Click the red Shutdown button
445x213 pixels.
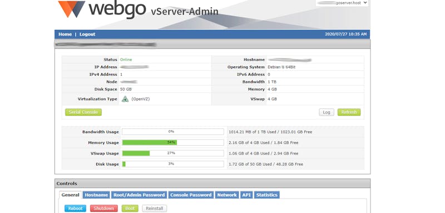pyautogui.click(x=103, y=209)
